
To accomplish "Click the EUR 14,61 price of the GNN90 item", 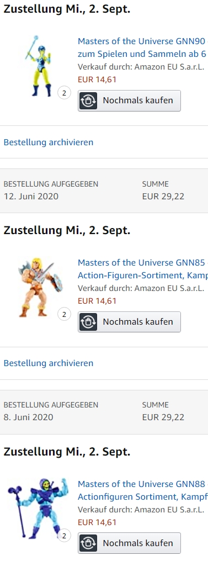I will tap(97, 80).
